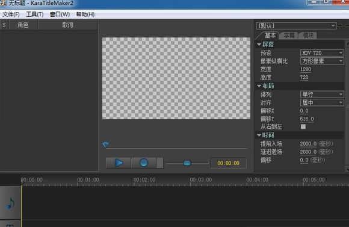Click the plus icon to add preset
This screenshot has width=349, height=227.
[340, 26]
